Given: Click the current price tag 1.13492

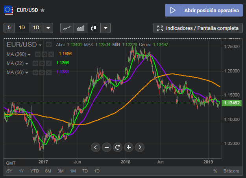Looking at the screenshot, I should coord(231,103).
